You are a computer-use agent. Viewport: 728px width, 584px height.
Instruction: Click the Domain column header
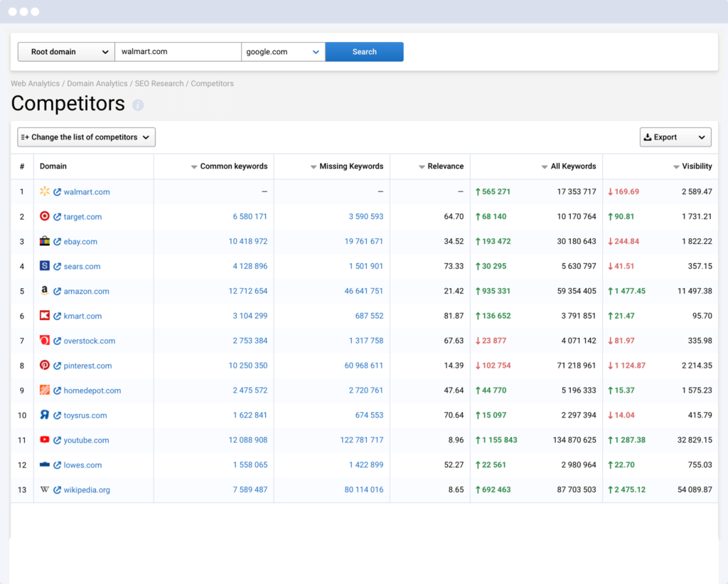[x=53, y=166]
